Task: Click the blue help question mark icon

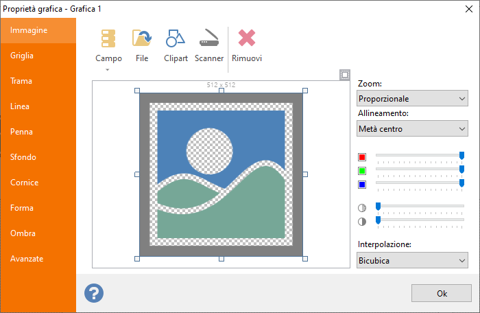Action: [x=94, y=293]
